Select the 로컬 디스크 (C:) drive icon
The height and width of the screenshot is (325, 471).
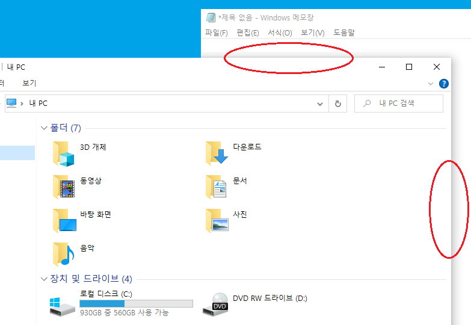coord(62,307)
